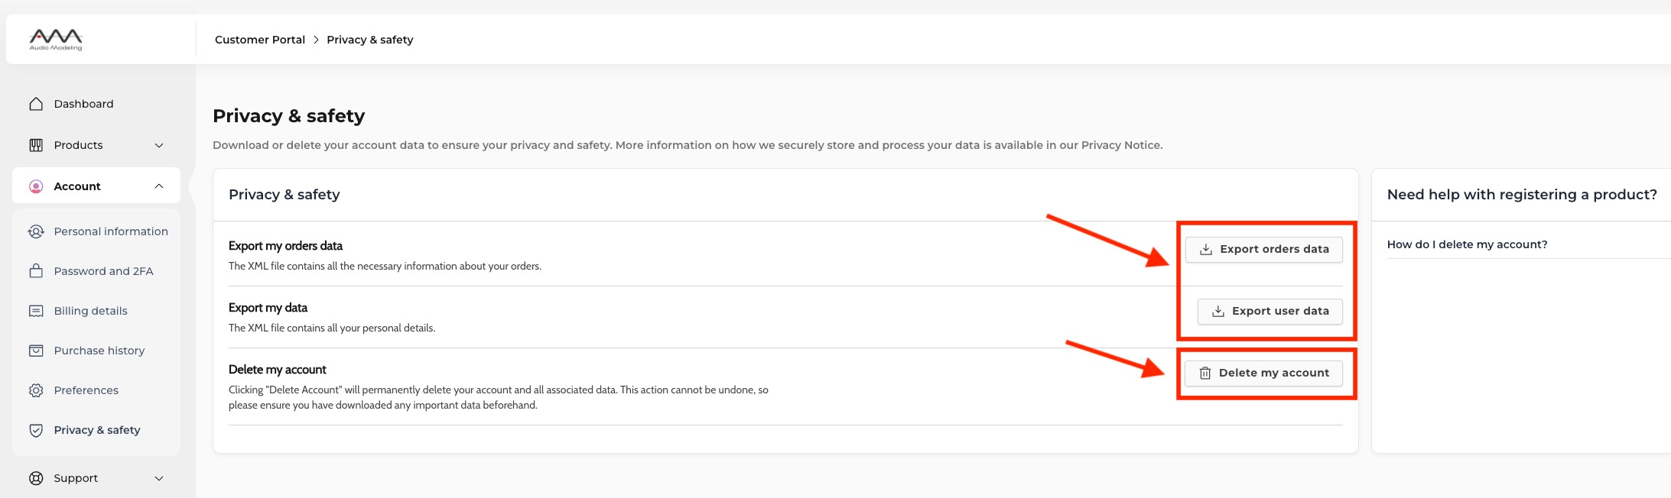Click the Export user data button
1671x498 pixels.
pyautogui.click(x=1270, y=311)
